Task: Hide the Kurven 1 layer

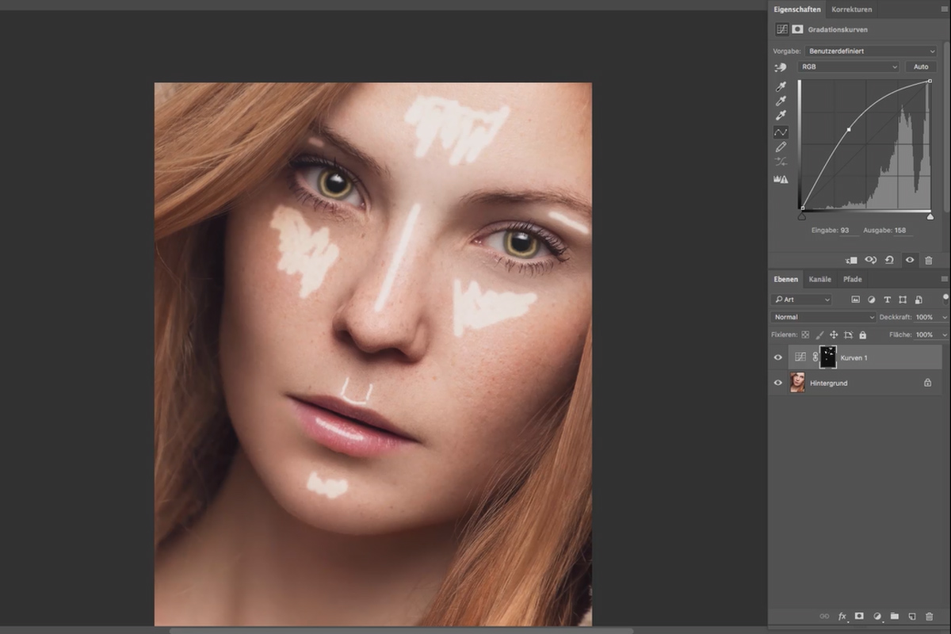Action: (x=777, y=357)
